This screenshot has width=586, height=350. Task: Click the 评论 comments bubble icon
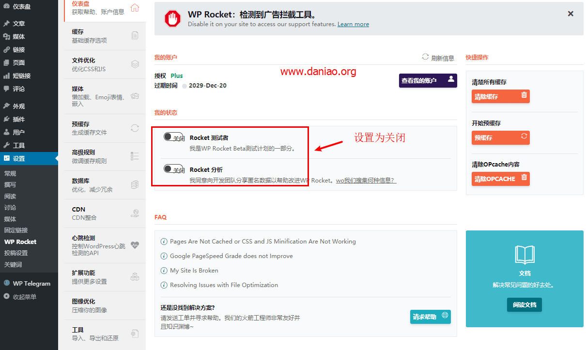coord(6,89)
